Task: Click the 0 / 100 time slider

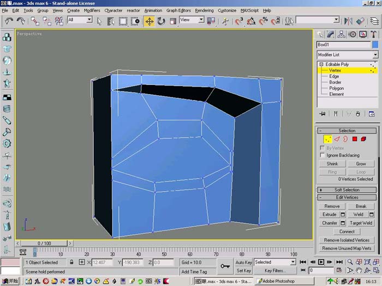Action: click(44, 243)
